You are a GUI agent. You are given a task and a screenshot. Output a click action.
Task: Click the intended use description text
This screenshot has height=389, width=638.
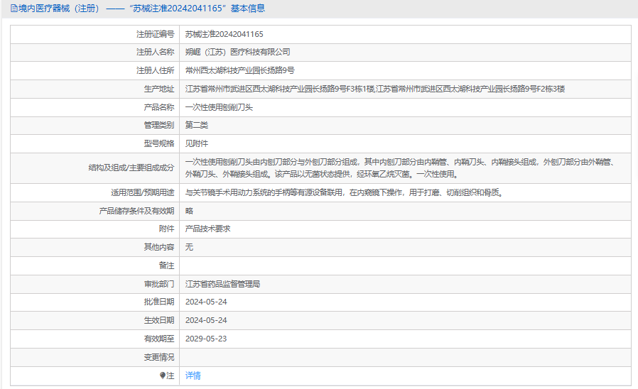[344, 192]
